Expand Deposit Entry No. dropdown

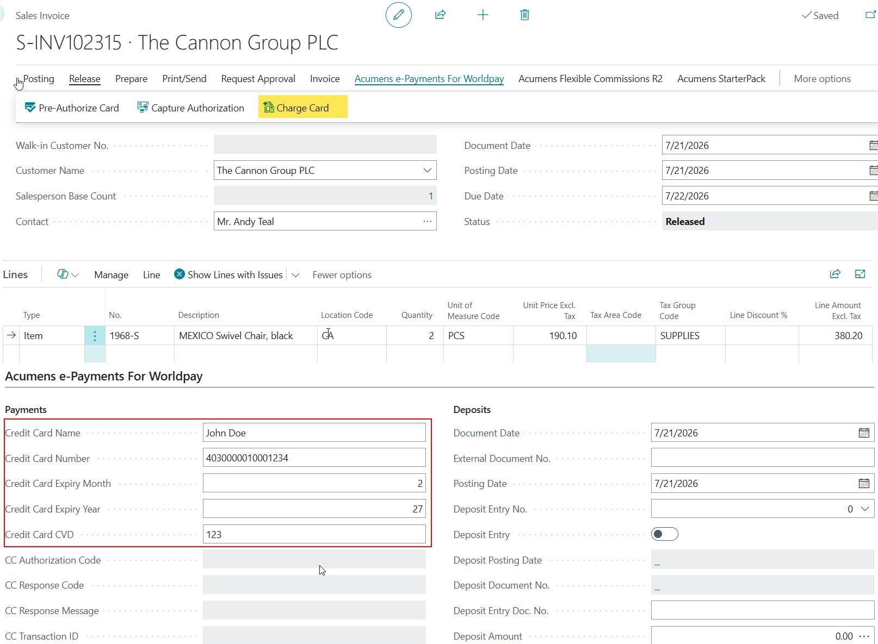click(x=864, y=509)
